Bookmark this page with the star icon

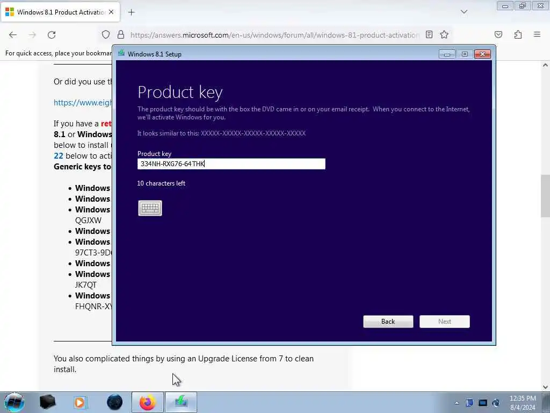(444, 34)
